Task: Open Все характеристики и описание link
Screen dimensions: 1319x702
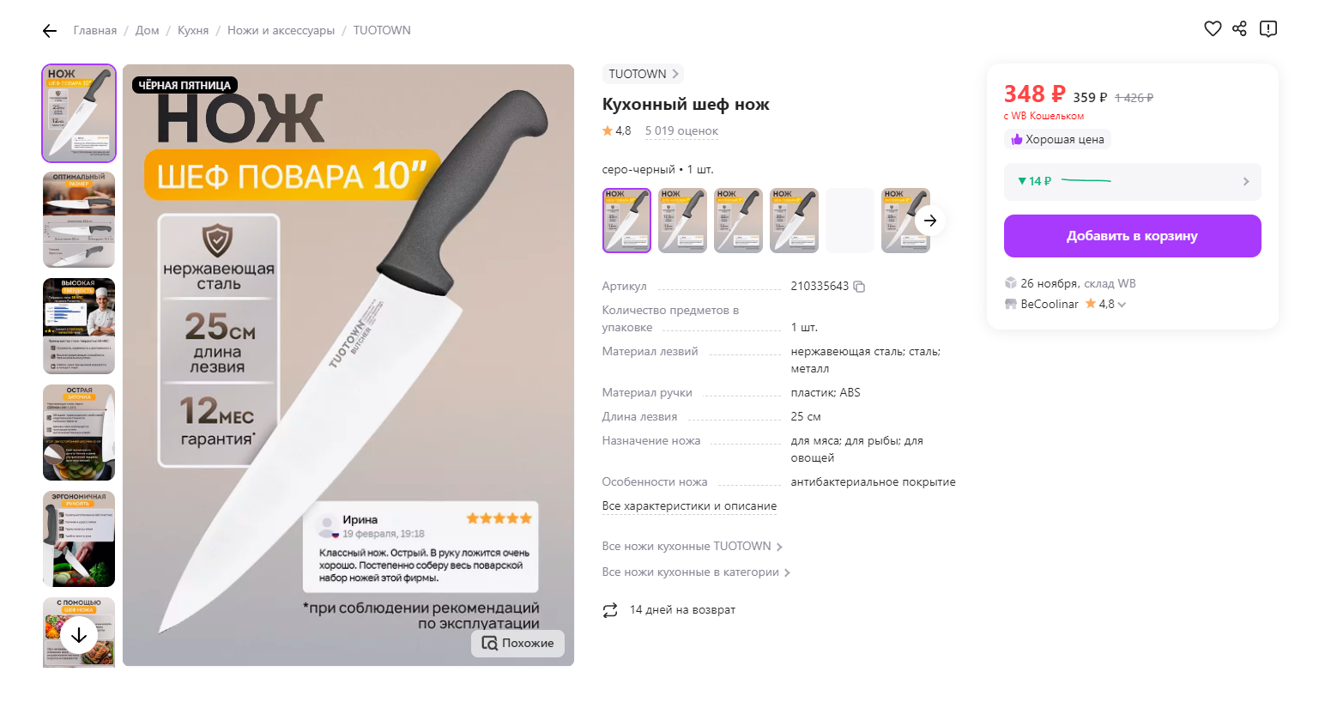Action: click(x=689, y=506)
